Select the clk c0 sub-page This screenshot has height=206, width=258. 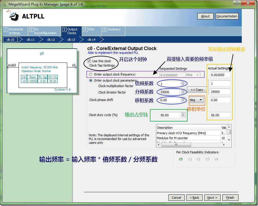tap(10, 40)
